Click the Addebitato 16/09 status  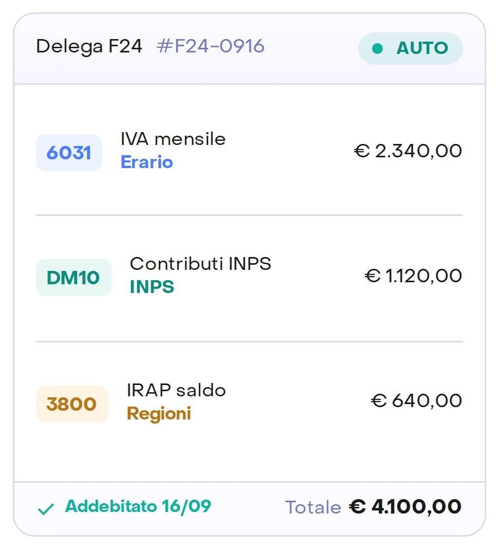click(138, 506)
